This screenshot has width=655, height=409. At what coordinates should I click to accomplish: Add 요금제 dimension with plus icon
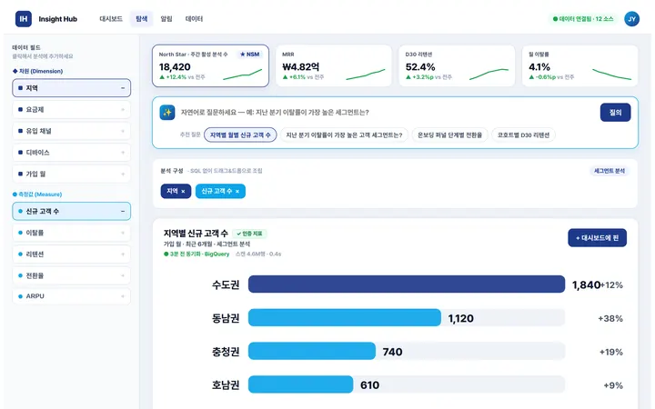point(123,110)
